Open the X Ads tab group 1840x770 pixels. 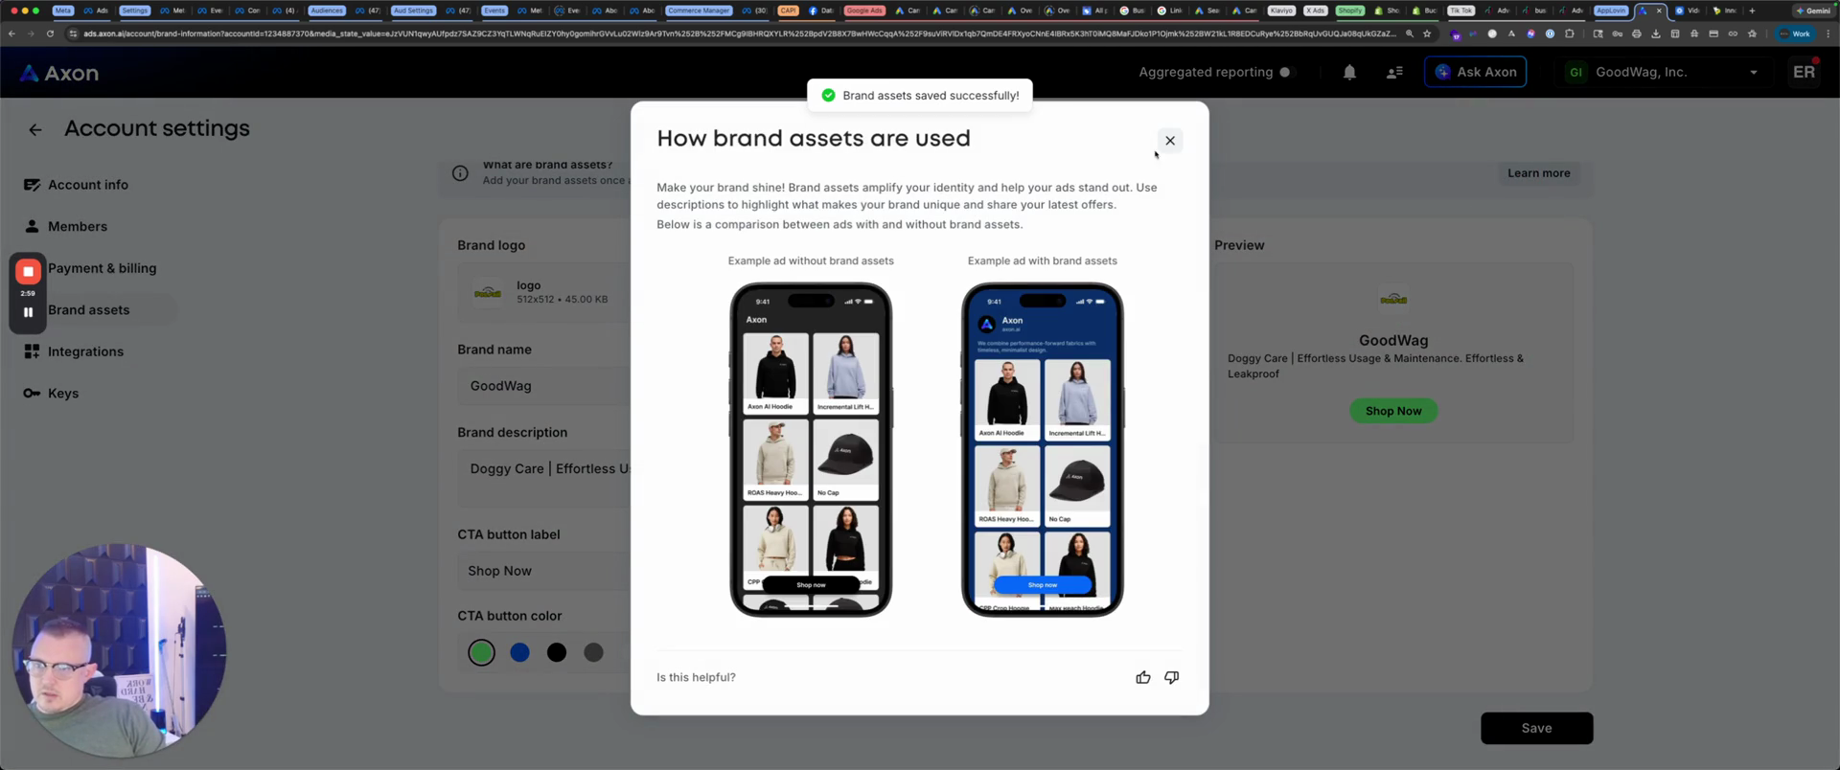(x=1316, y=11)
